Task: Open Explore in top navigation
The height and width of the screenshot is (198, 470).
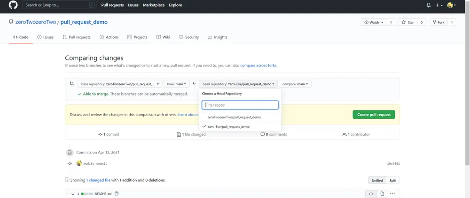Action: (x=175, y=5)
